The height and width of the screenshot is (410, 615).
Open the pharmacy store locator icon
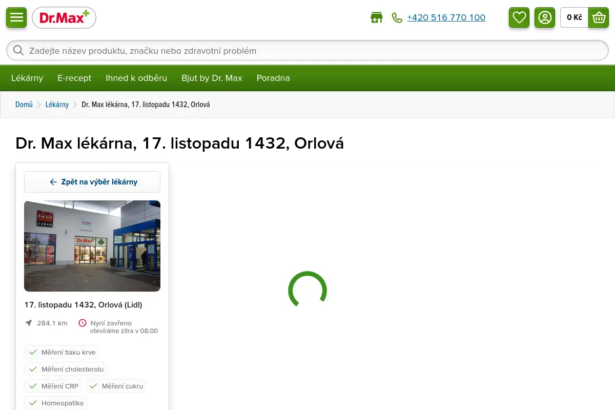pyautogui.click(x=377, y=17)
